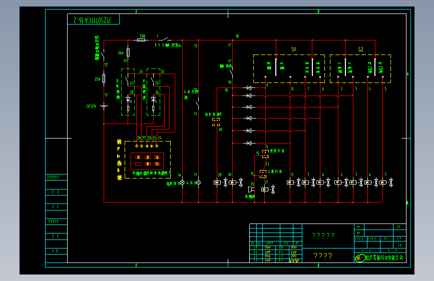Select the horizontal 20A fuse on top rail
The width and height of the screenshot is (434, 281).
click(x=141, y=40)
